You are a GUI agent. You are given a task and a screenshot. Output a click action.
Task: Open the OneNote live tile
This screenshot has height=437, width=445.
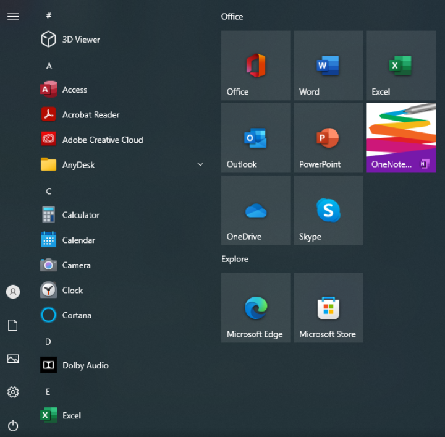(x=400, y=138)
